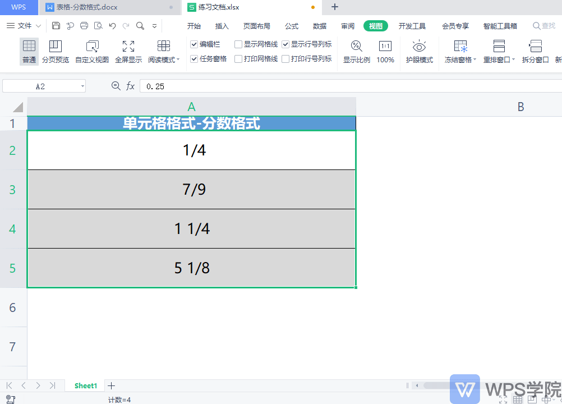The height and width of the screenshot is (404, 562).
Task: Open the 智能工具箱 ribbon tab
Action: pos(500,26)
